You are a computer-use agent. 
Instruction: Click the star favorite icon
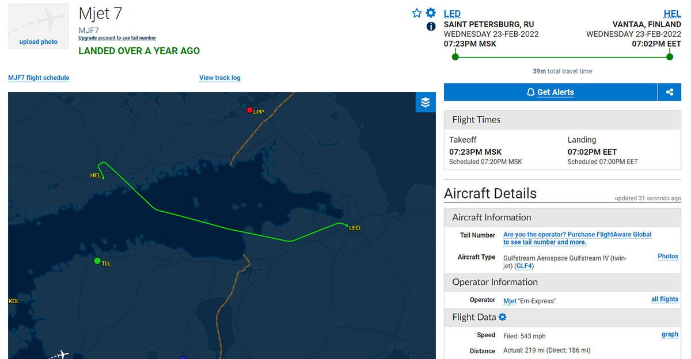(417, 13)
